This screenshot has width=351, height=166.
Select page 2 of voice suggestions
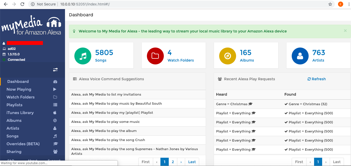pos(173,162)
